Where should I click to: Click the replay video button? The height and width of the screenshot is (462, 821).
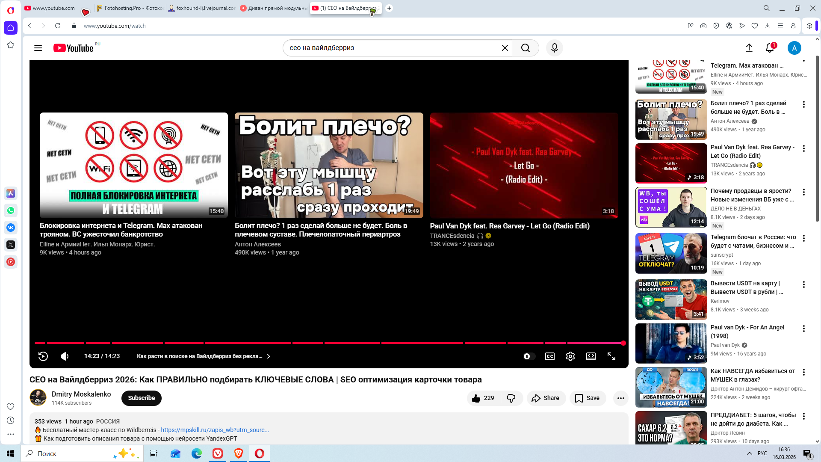pyautogui.click(x=43, y=356)
